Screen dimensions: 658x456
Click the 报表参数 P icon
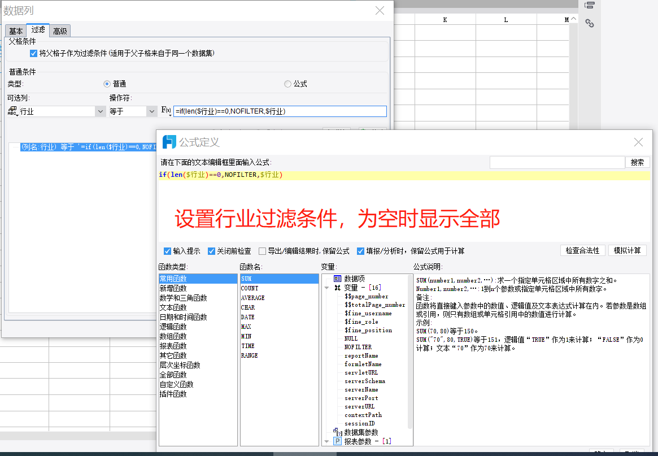pyautogui.click(x=337, y=441)
